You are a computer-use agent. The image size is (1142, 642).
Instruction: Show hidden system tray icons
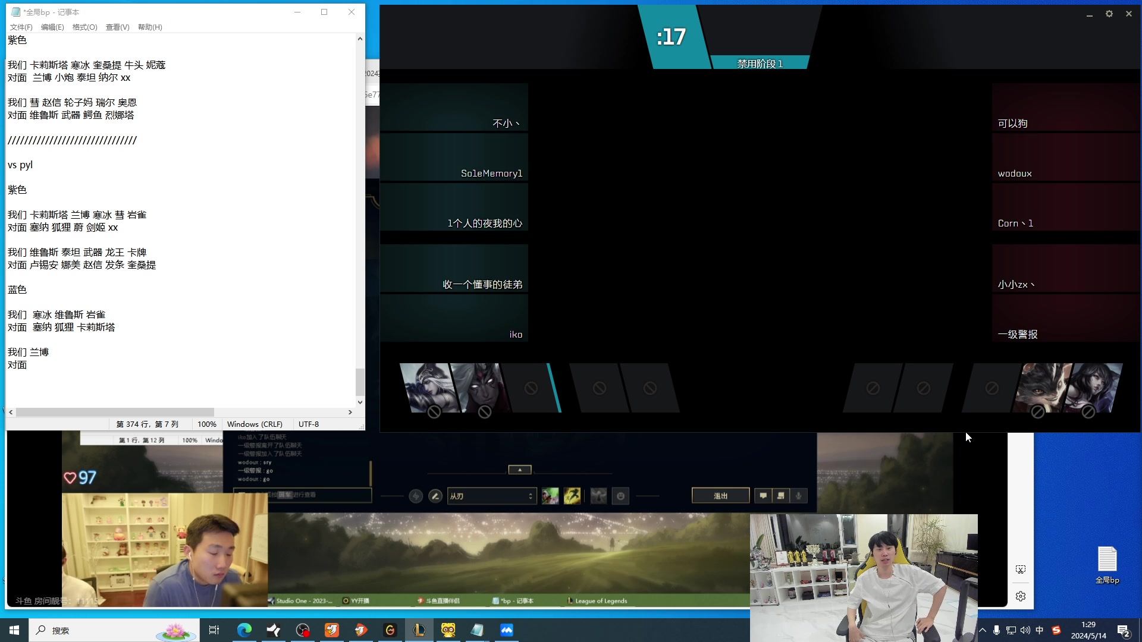(x=983, y=630)
